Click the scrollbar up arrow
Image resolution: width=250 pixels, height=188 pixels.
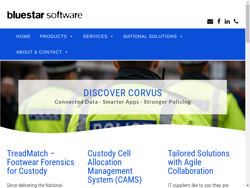(247, 3)
